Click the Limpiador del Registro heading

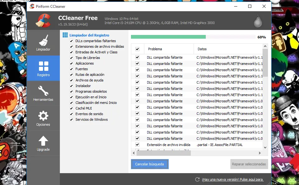pyautogui.click(x=89, y=35)
